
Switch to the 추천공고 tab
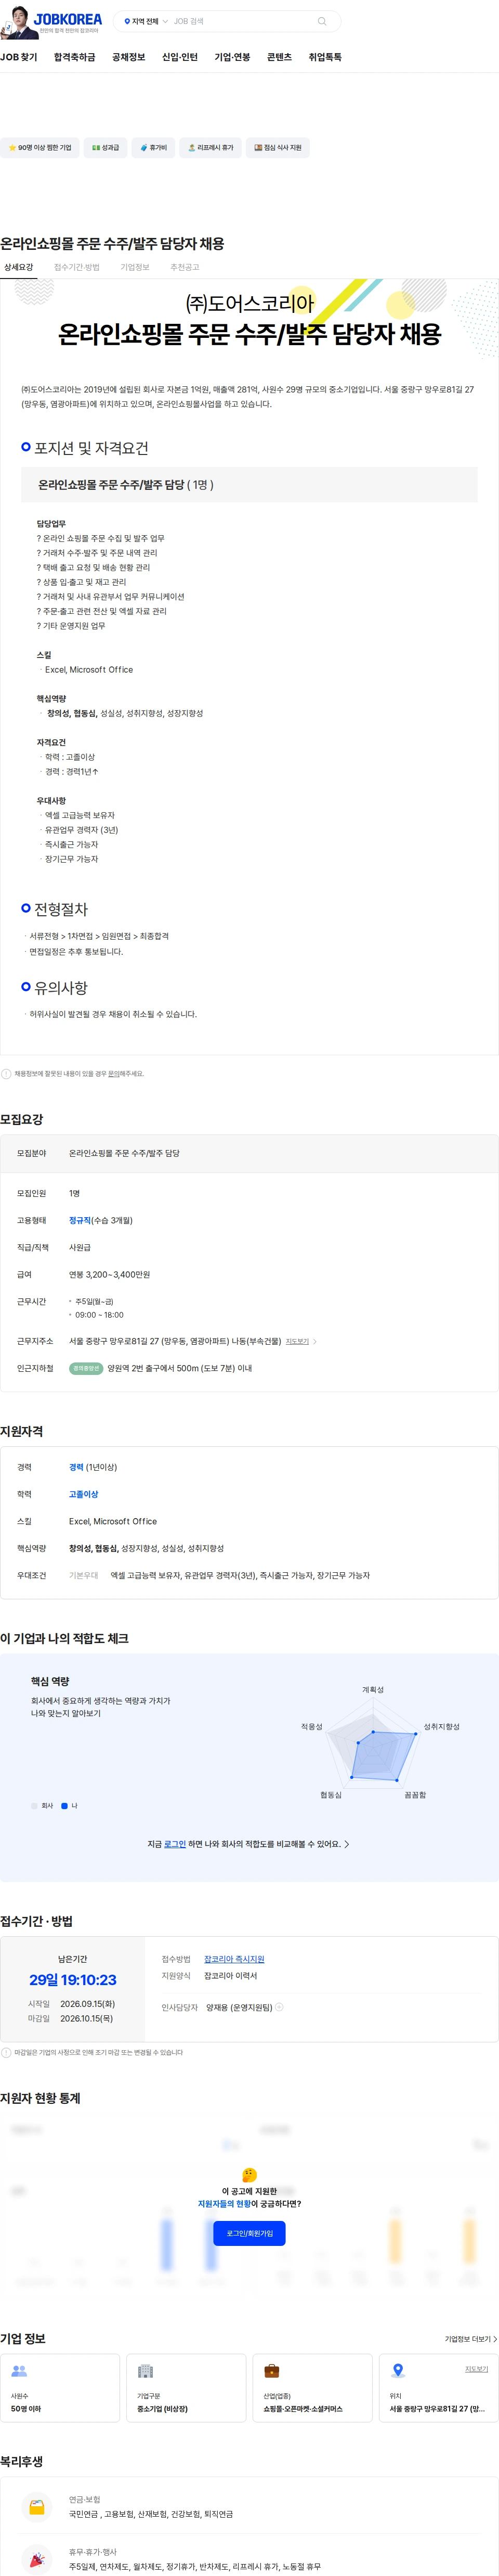(x=185, y=267)
